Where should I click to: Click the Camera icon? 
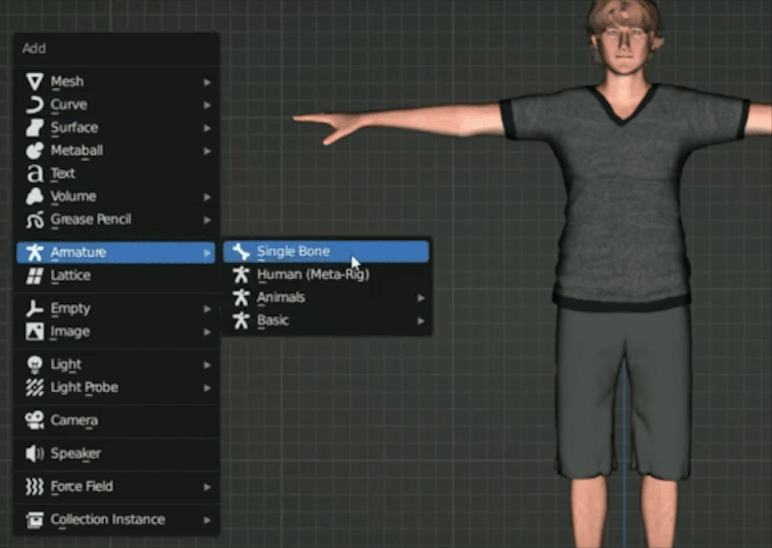pos(34,420)
